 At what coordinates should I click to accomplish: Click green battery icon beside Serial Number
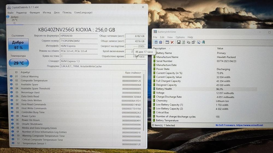154,61
